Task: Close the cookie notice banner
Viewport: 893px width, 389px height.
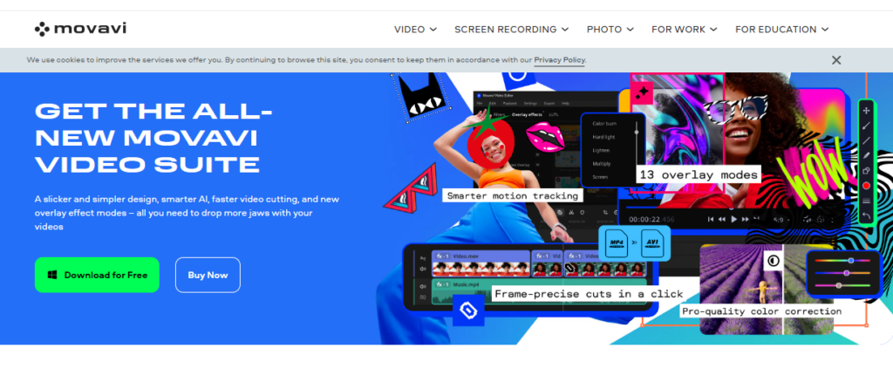Action: click(836, 60)
